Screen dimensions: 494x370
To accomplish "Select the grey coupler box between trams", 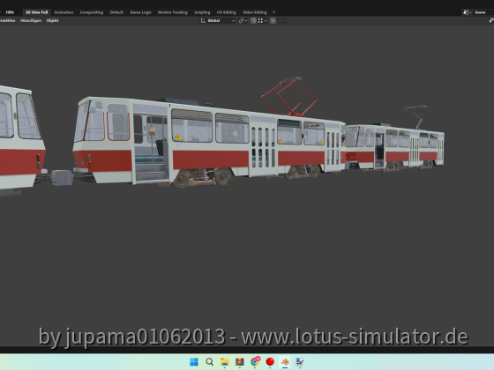I will point(62,177).
